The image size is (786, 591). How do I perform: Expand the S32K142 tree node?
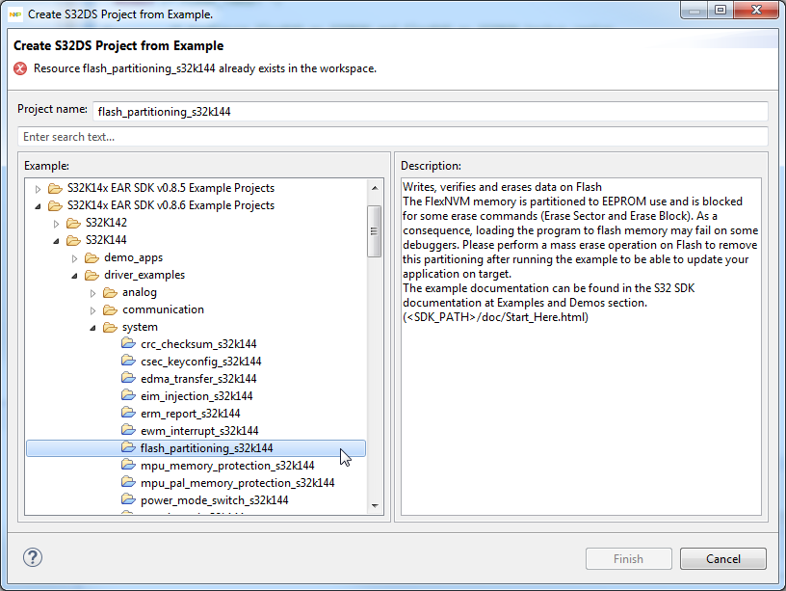coord(57,223)
